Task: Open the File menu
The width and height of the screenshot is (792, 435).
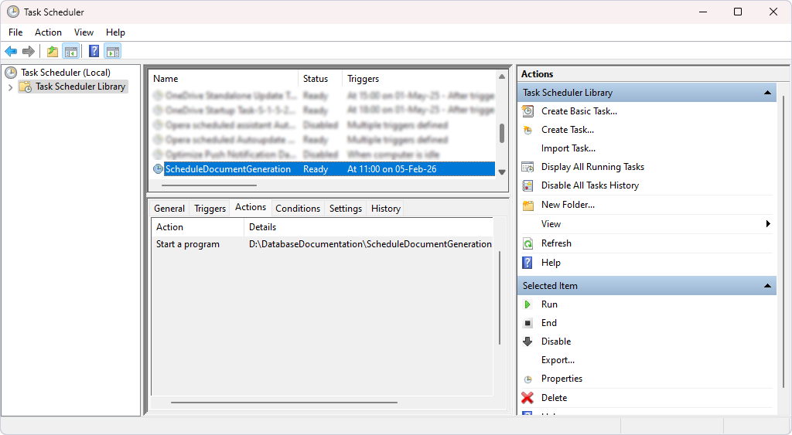Action: pyautogui.click(x=15, y=32)
